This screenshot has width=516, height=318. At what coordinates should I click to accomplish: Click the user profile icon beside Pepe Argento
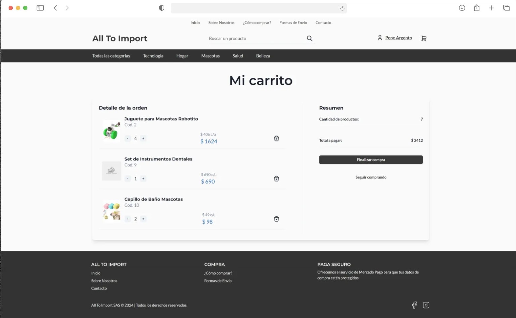(x=380, y=38)
